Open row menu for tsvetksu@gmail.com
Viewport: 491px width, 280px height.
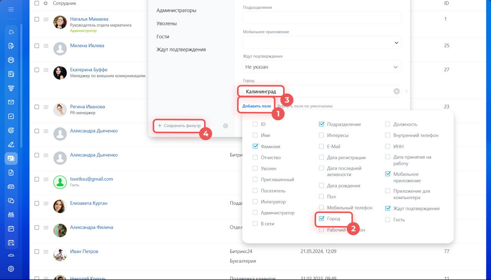pos(46,179)
